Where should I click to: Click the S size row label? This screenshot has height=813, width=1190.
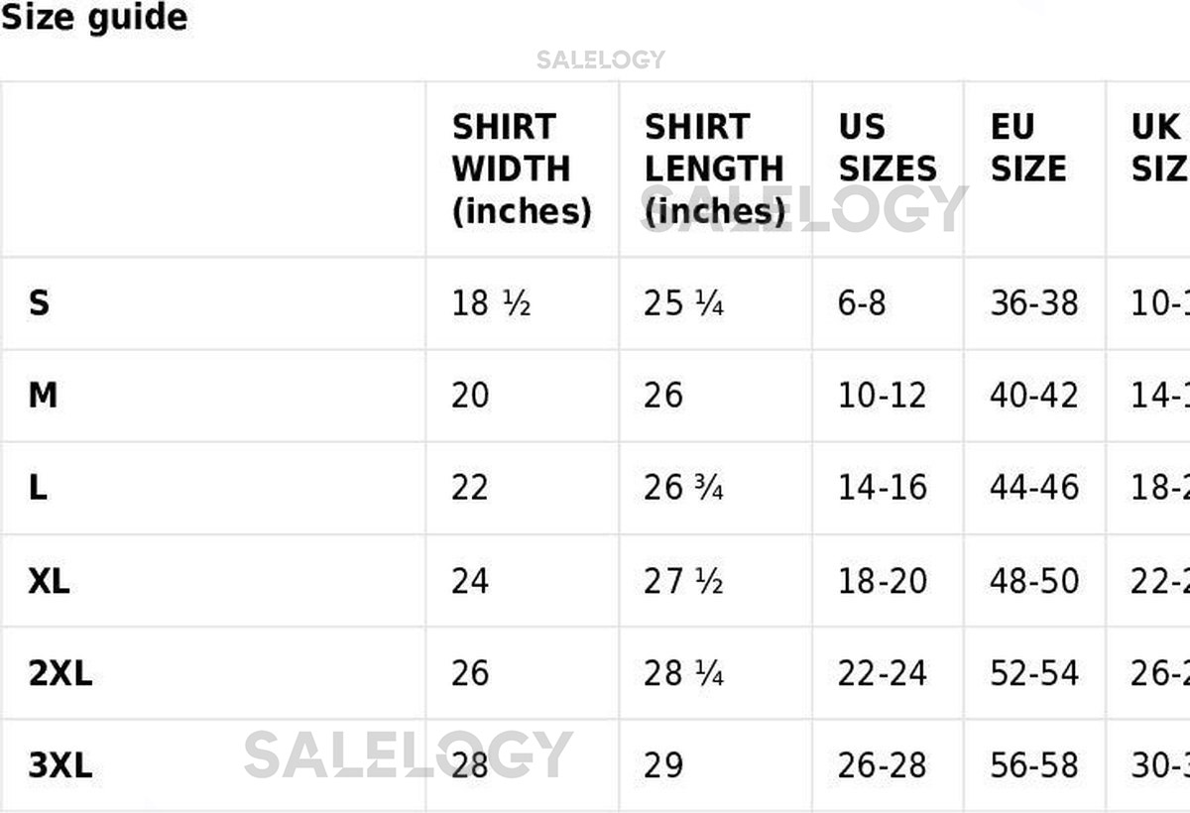39,303
